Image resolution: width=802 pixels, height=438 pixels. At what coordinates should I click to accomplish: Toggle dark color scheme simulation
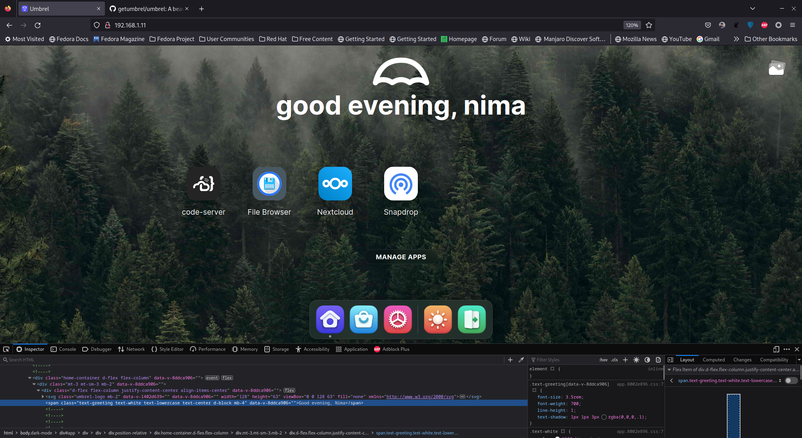click(647, 360)
